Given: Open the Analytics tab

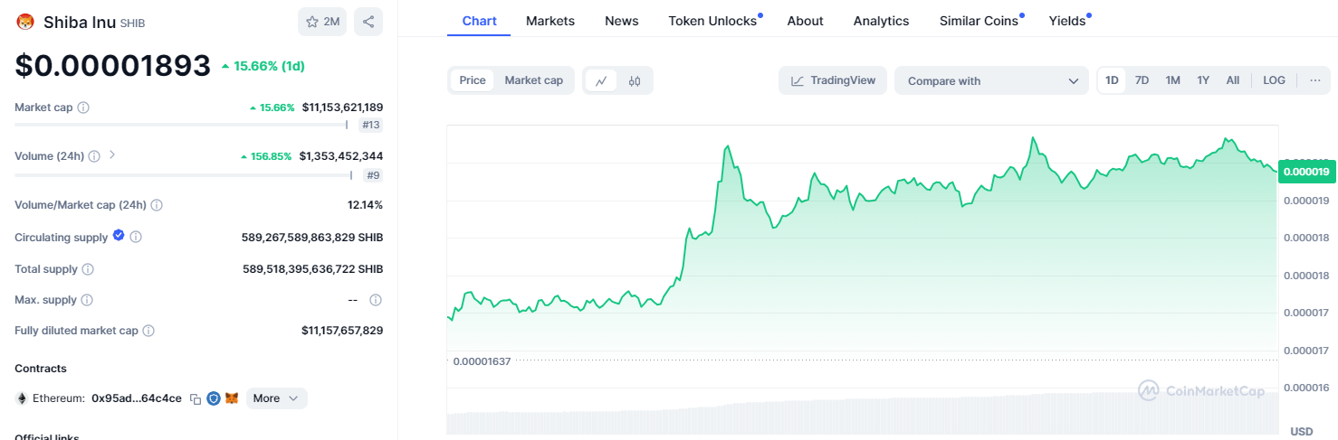Looking at the screenshot, I should [882, 20].
